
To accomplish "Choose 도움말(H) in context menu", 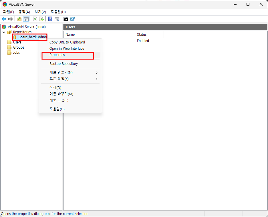I will (x=70, y=109).
